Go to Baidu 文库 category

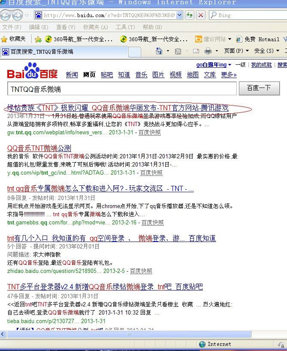[x=210, y=75]
